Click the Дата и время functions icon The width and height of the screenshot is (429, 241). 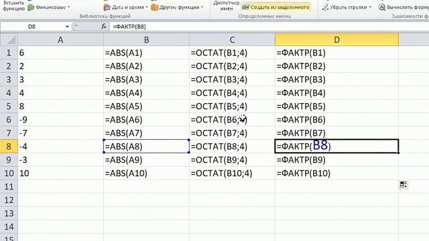(x=107, y=7)
